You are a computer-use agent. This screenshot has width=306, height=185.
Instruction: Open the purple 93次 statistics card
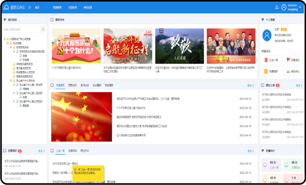tap(271, 165)
